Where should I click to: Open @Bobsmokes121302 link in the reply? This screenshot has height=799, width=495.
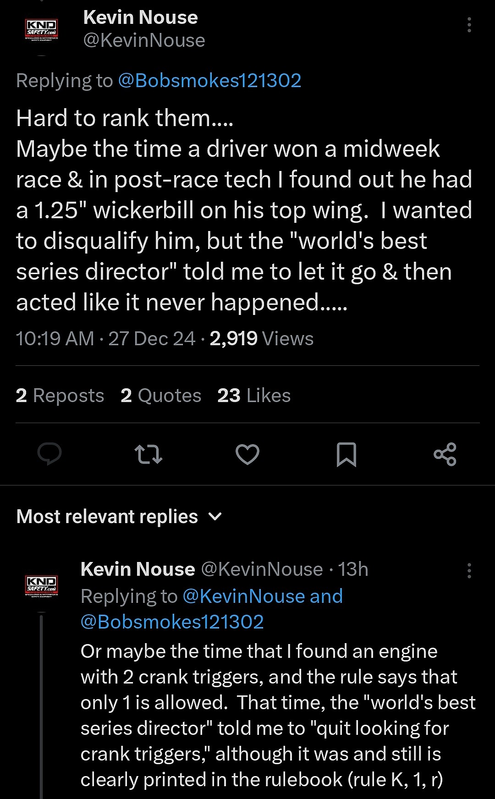point(172,622)
